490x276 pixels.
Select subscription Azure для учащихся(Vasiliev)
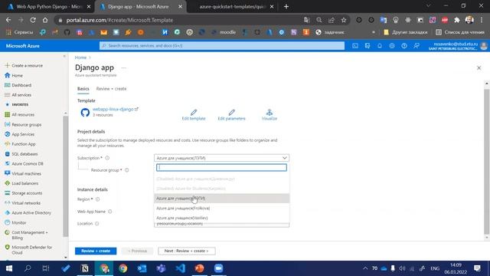pyautogui.click(x=221, y=218)
